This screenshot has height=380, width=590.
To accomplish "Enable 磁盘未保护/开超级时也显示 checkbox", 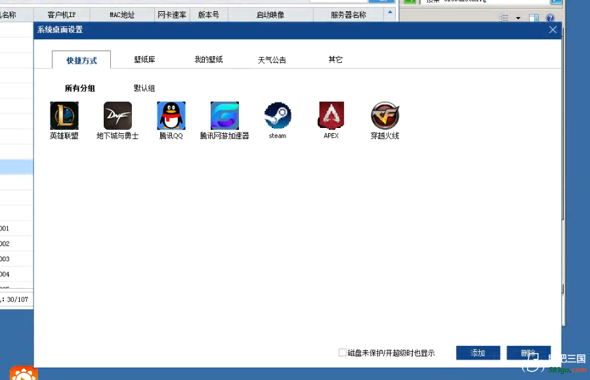I will (x=343, y=352).
